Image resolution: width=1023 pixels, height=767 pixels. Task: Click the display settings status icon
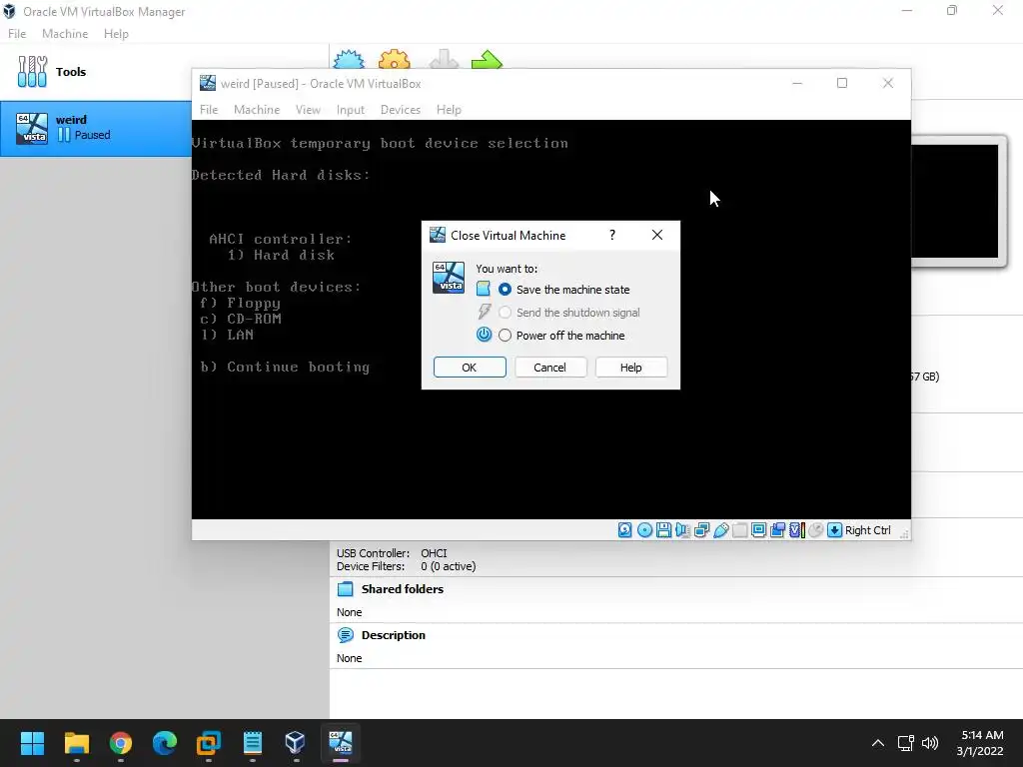759,530
